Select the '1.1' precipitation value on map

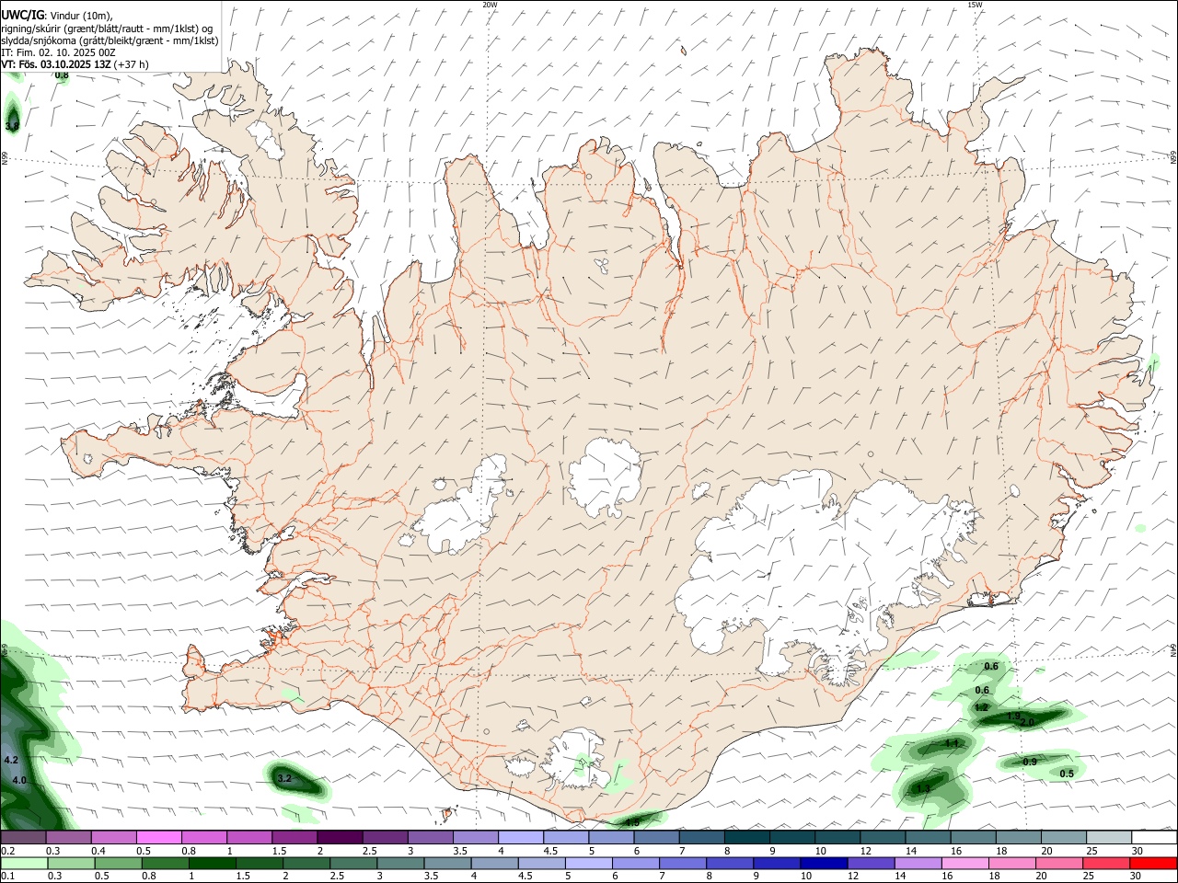point(953,743)
